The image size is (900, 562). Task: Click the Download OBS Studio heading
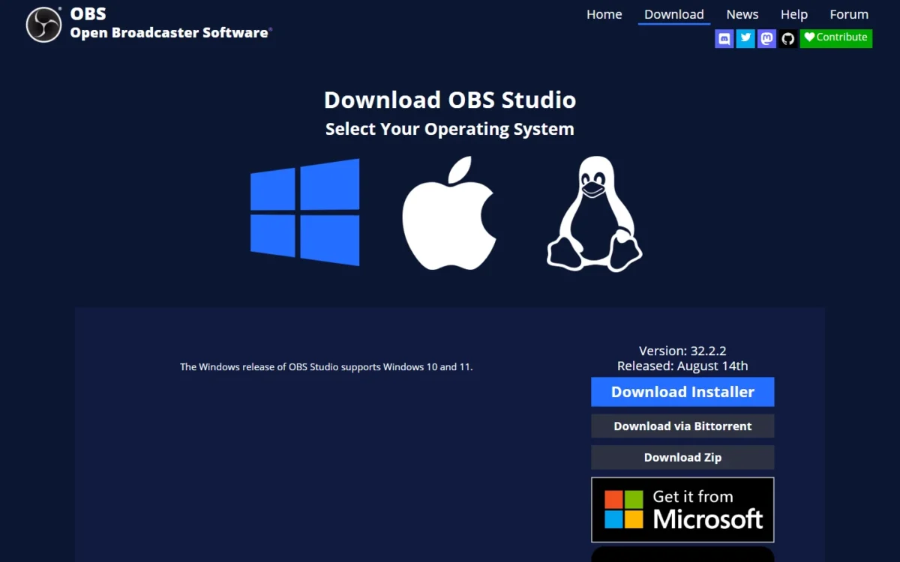point(450,100)
